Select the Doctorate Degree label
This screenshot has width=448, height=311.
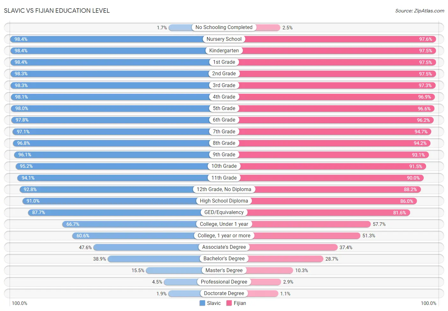[224, 293]
